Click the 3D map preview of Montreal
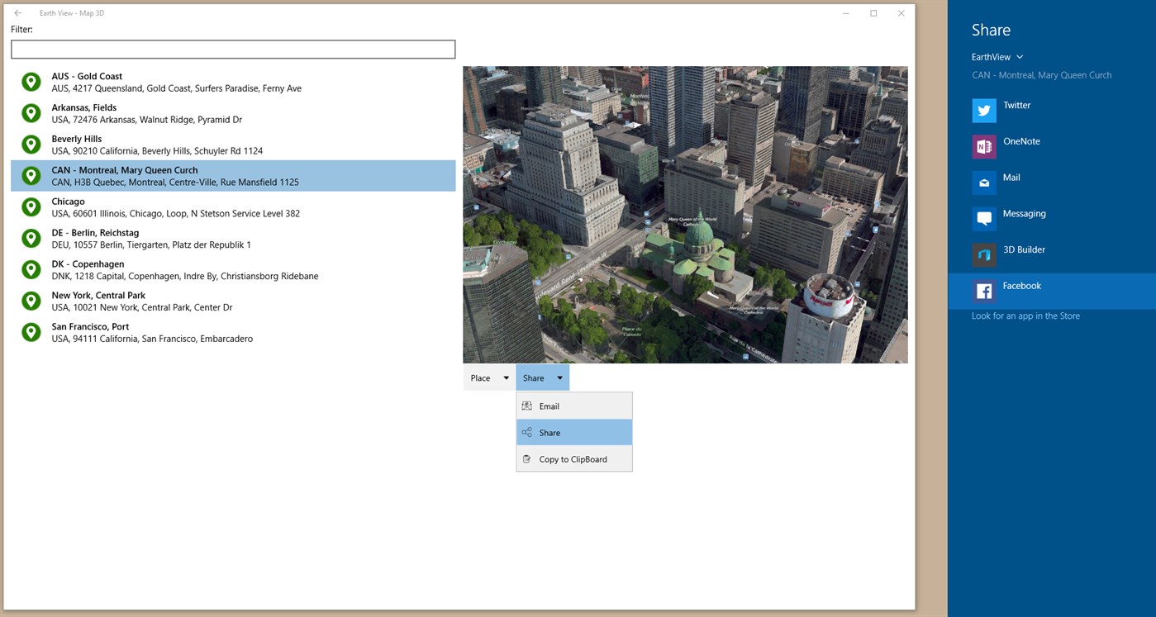Viewport: 1156px width, 617px height. pyautogui.click(x=685, y=215)
